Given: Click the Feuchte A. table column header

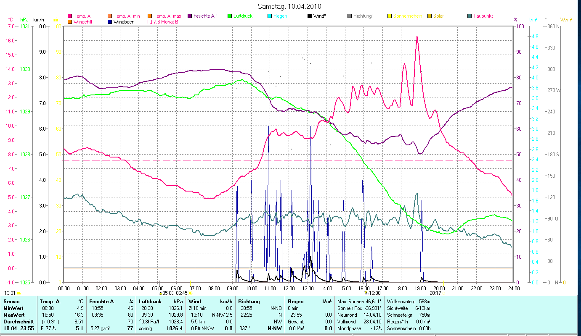Looking at the screenshot, I should click(102, 302).
